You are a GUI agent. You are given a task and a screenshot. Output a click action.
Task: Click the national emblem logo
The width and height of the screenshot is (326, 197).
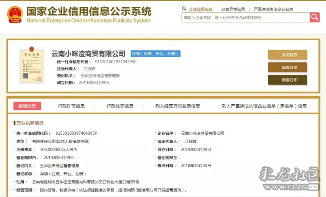tap(15, 14)
